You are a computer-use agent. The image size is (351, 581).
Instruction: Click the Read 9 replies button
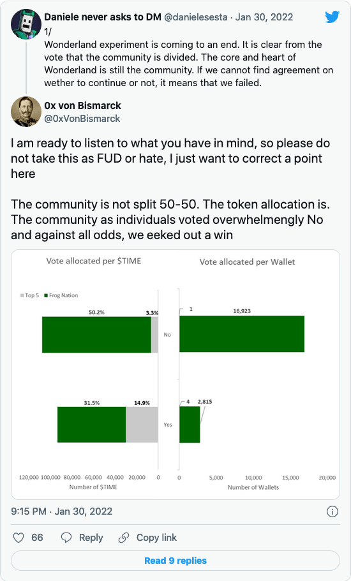[x=175, y=561]
